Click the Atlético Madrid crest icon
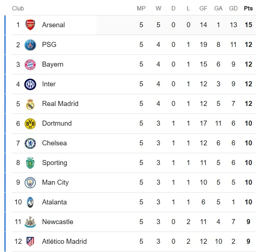This screenshot has height=252, width=256. coord(30,242)
